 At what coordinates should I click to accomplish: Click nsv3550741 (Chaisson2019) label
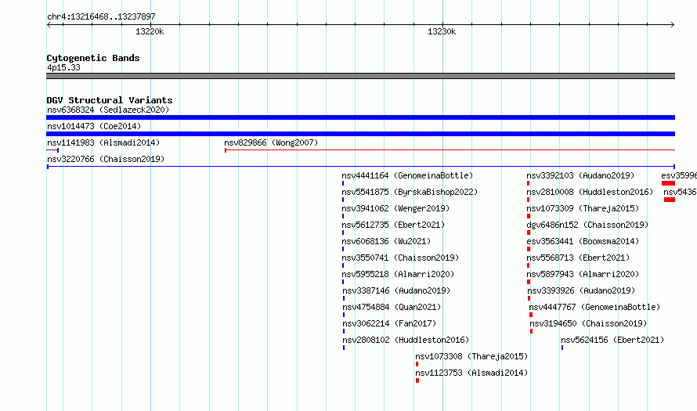[x=400, y=258]
